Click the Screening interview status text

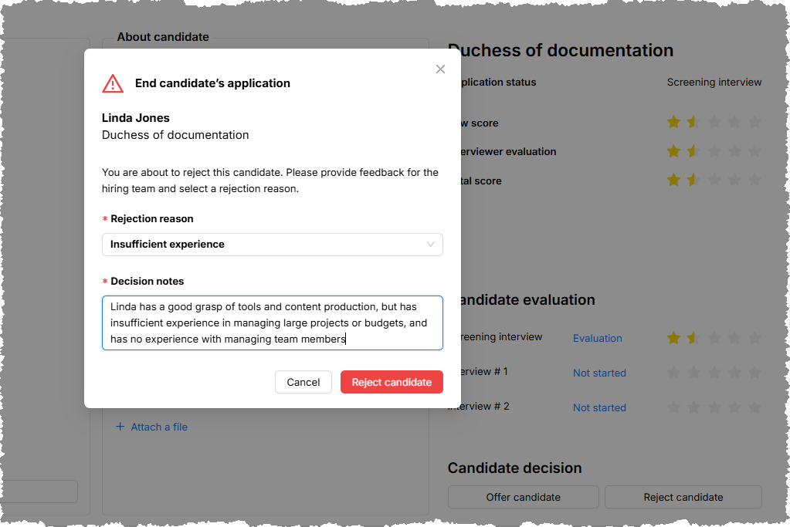(x=714, y=82)
